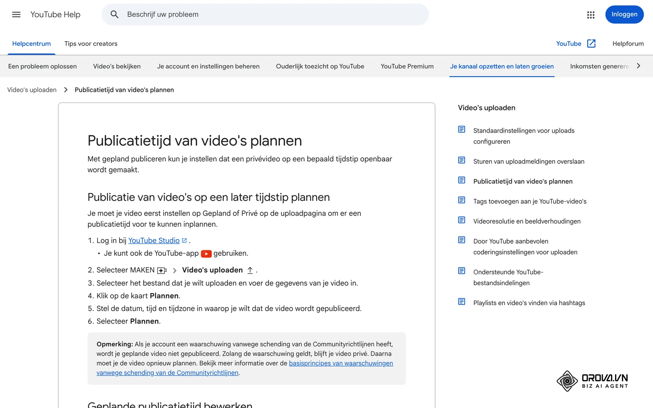This screenshot has width=653, height=408.
Task: Open the YouTube Studio link in step 1
Action: tap(154, 241)
